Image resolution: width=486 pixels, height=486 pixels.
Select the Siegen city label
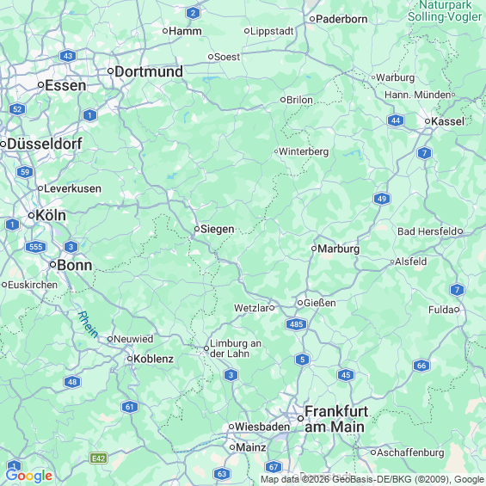pyautogui.click(x=218, y=229)
